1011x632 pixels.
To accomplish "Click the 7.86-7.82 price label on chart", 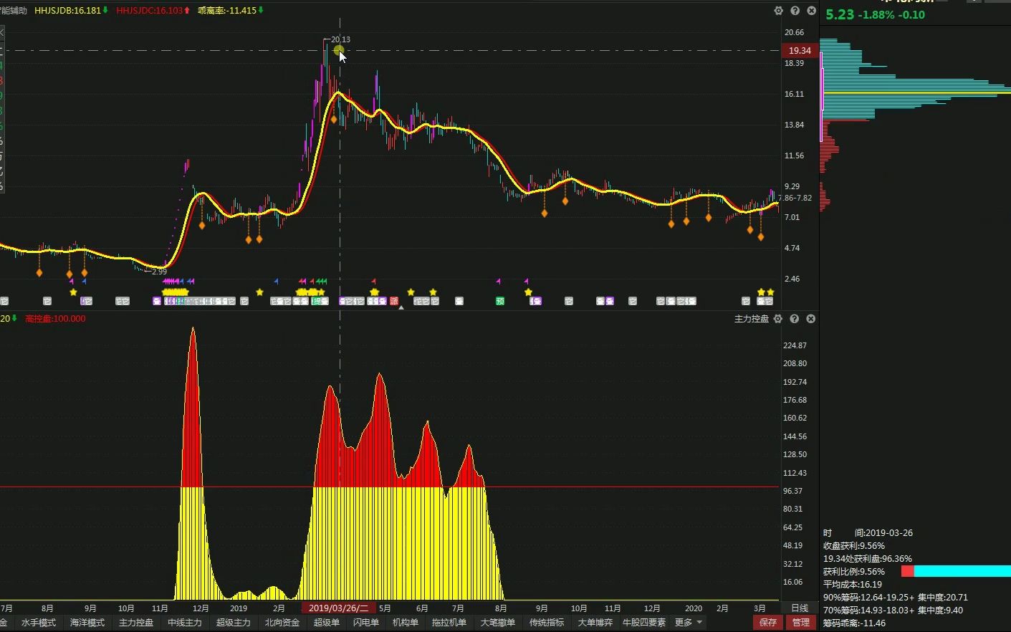I will 795,198.
